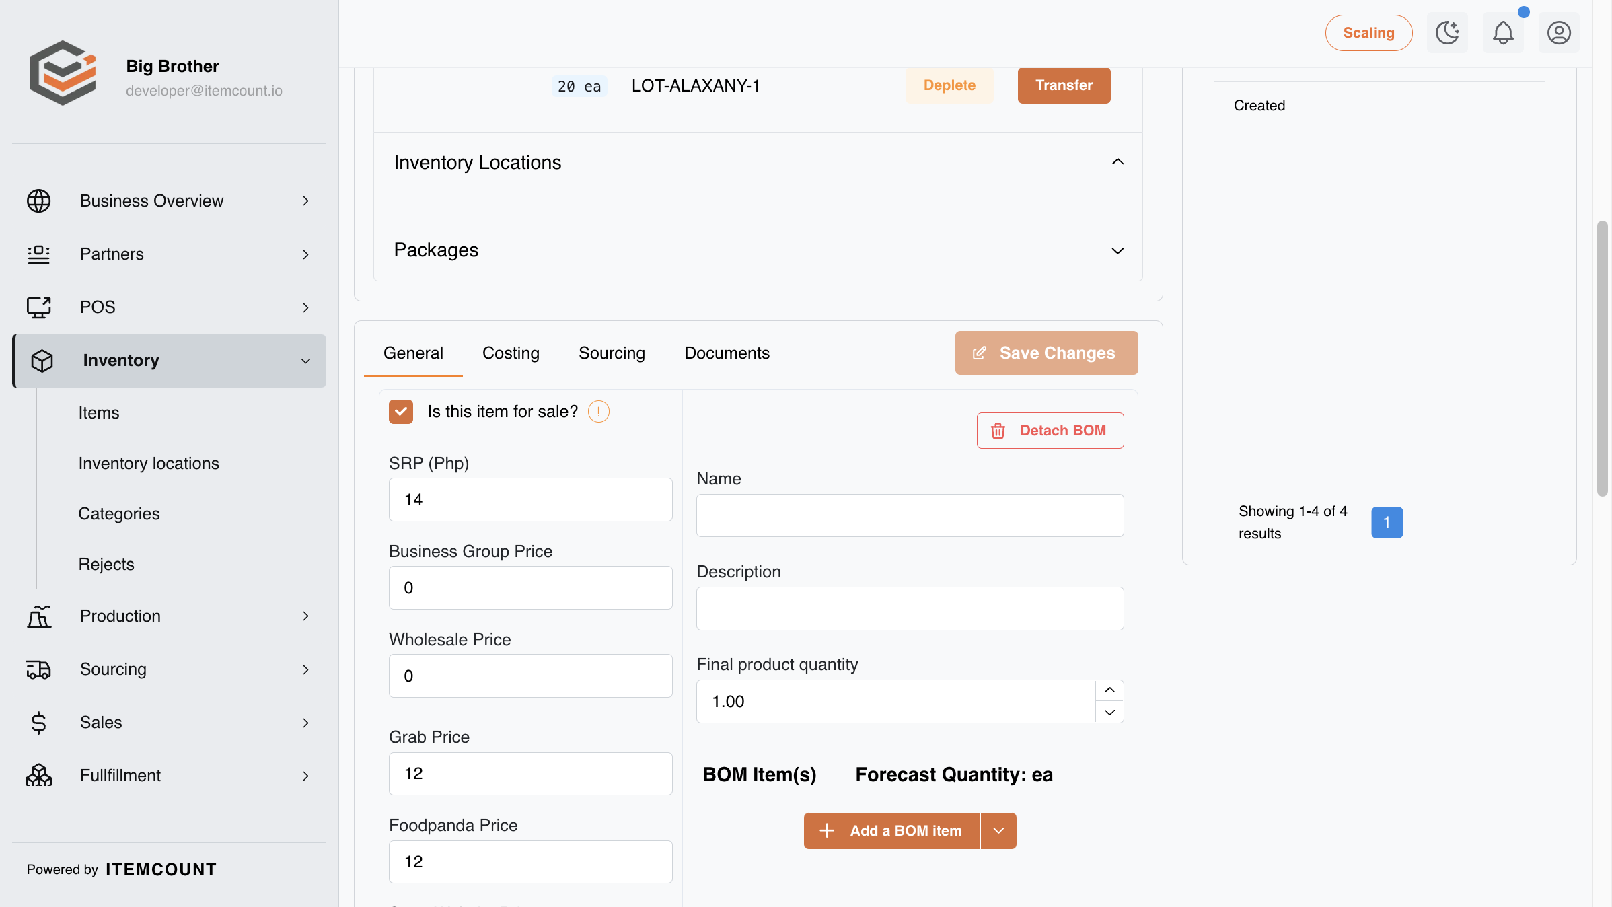Click the Business Overview globe icon
1612x907 pixels.
(x=38, y=201)
